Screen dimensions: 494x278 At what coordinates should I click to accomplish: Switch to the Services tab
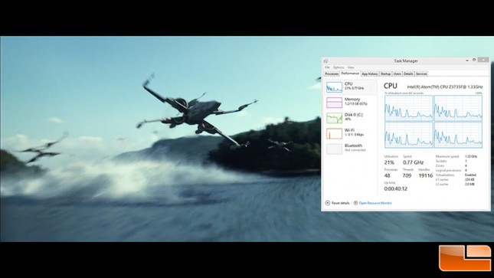tap(421, 74)
